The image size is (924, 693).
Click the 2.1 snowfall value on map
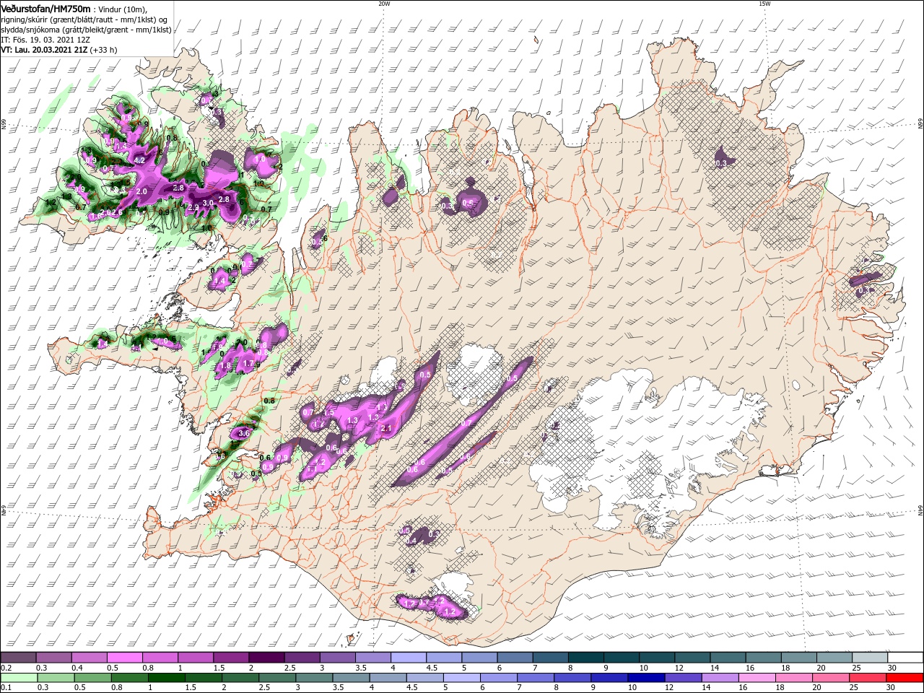point(385,429)
